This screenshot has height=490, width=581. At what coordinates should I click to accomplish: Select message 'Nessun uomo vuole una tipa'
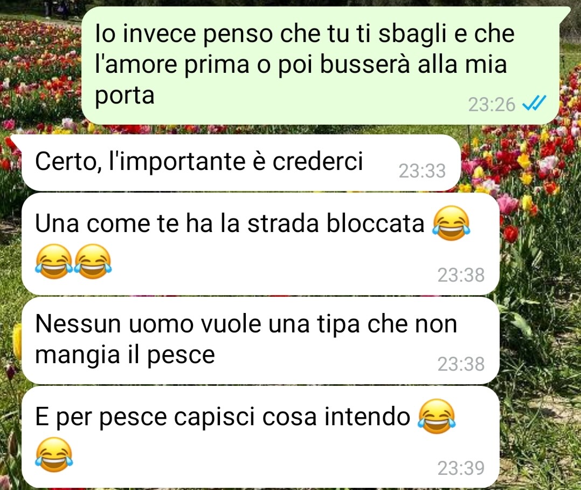(x=260, y=341)
